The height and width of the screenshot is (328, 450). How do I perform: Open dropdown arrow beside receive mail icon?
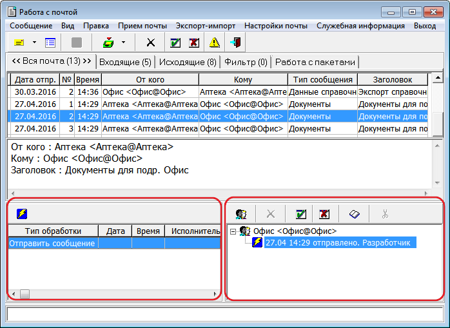[x=123, y=43]
